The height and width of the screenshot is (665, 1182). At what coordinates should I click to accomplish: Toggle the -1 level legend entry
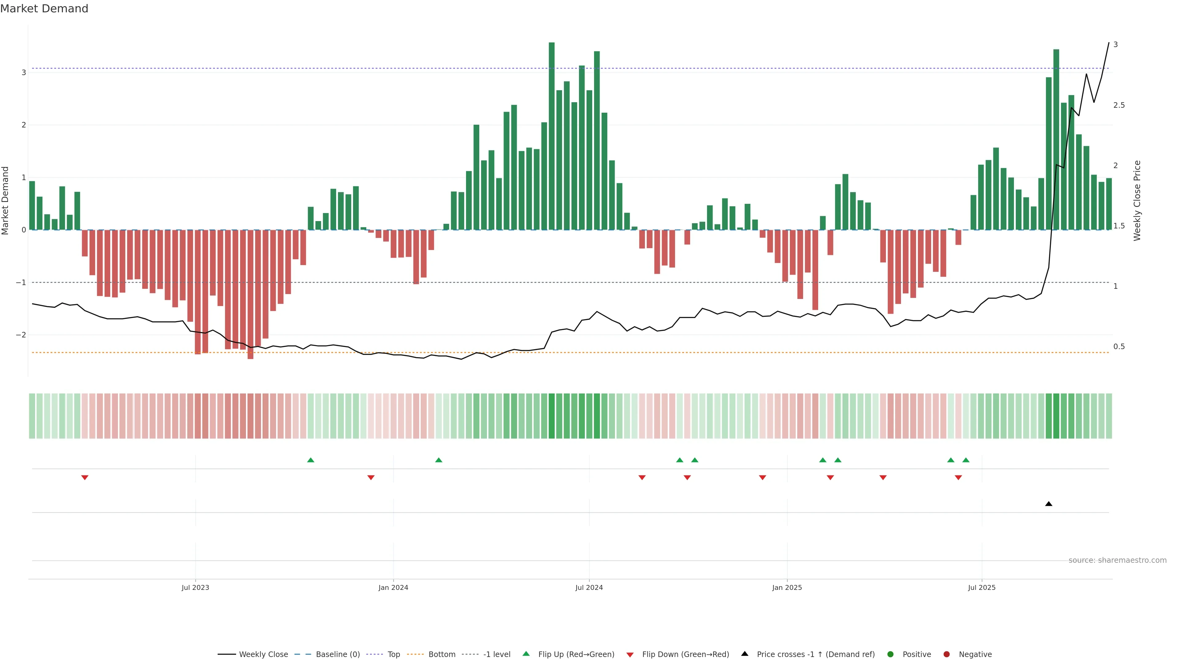click(497, 654)
